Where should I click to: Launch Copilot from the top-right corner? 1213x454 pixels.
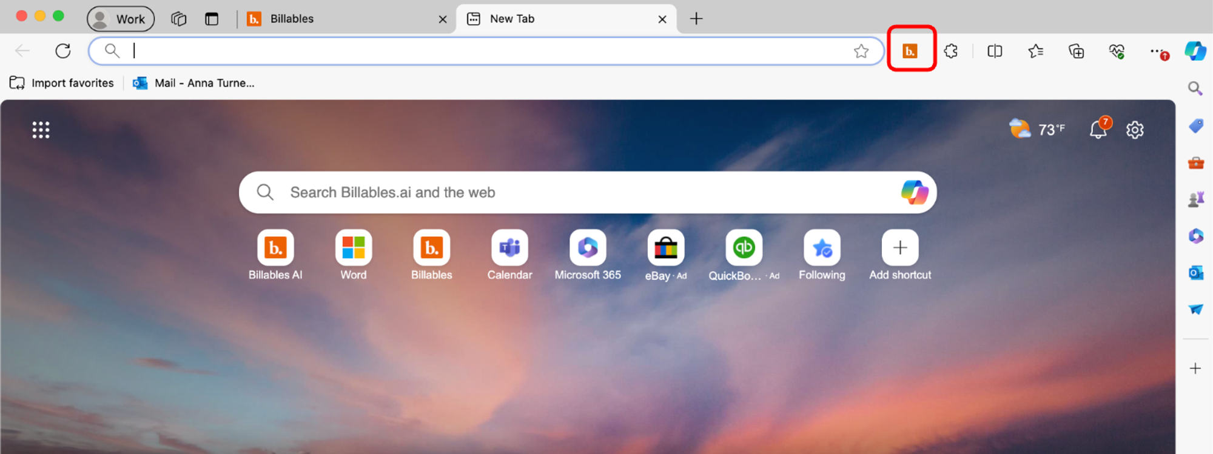(x=1195, y=51)
